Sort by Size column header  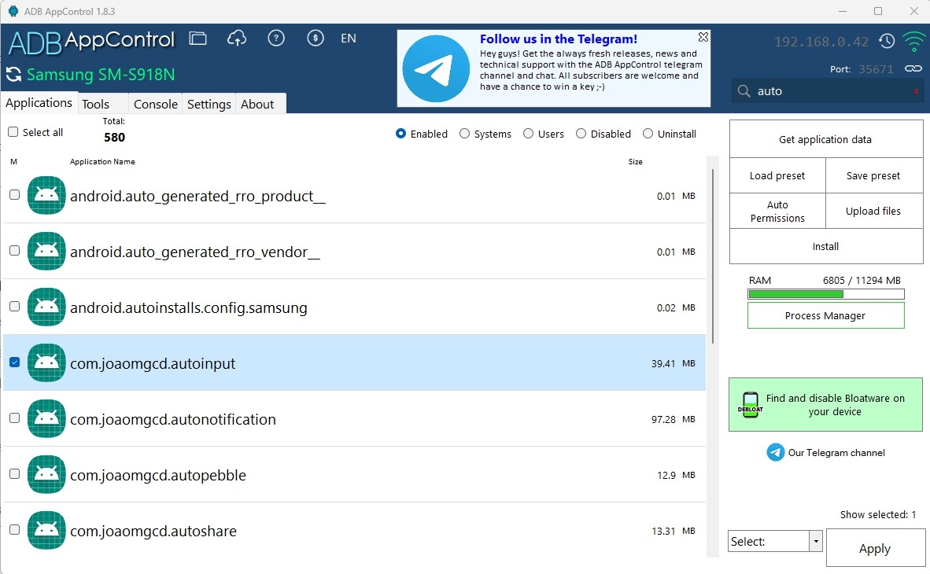pyautogui.click(x=635, y=161)
